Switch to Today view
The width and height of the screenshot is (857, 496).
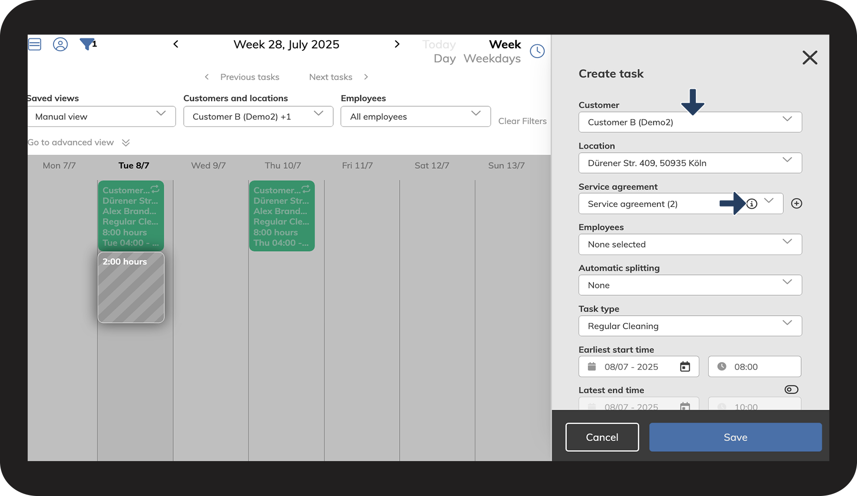(439, 45)
